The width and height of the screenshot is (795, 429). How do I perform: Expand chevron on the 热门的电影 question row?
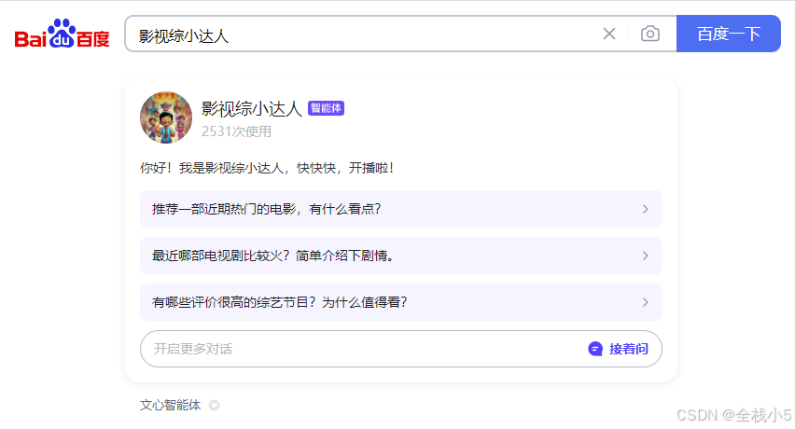(645, 209)
